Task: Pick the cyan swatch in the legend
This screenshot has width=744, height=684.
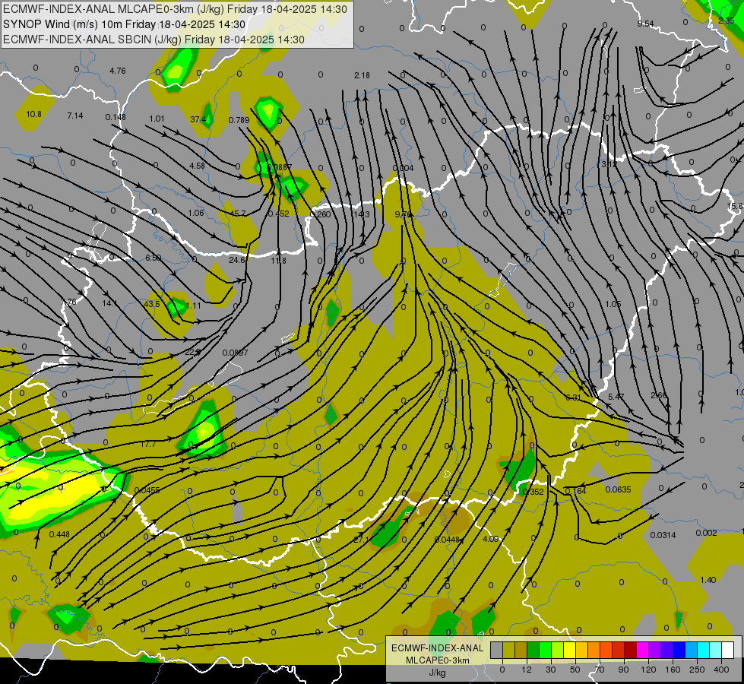Action: click(703, 650)
